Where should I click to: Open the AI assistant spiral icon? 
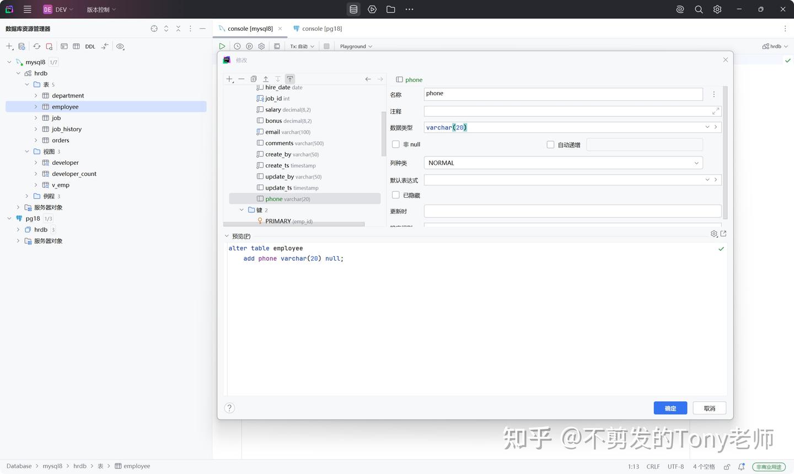point(680,9)
